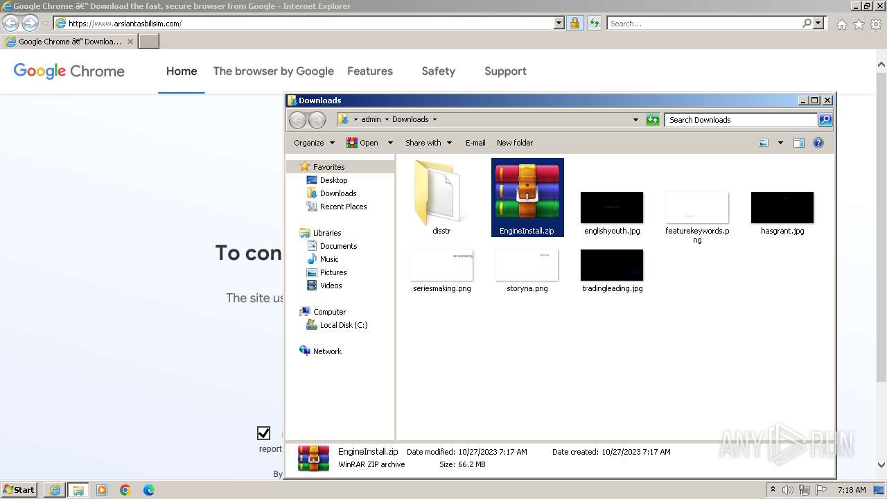Viewport: 887px width, 499px height.
Task: Open the Home tab on Chrome page
Action: 182,71
